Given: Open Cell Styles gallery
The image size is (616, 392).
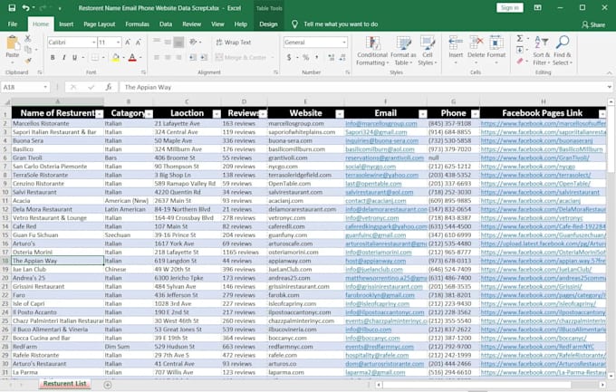Looking at the screenshot, I should point(427,51).
